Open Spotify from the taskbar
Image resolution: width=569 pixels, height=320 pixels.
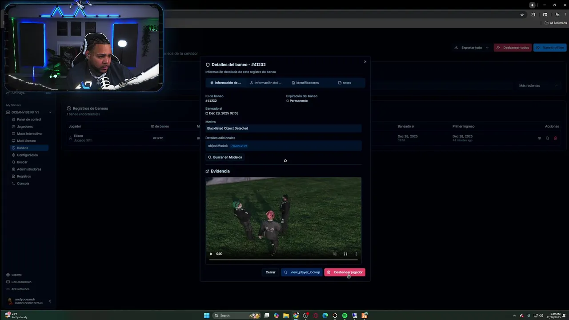tap(345, 316)
